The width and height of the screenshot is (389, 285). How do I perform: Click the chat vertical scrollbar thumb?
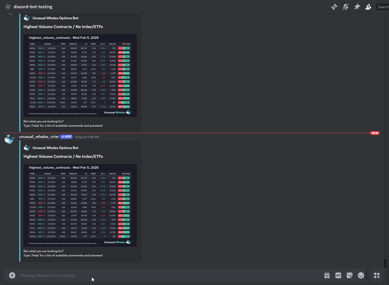tap(385, 263)
